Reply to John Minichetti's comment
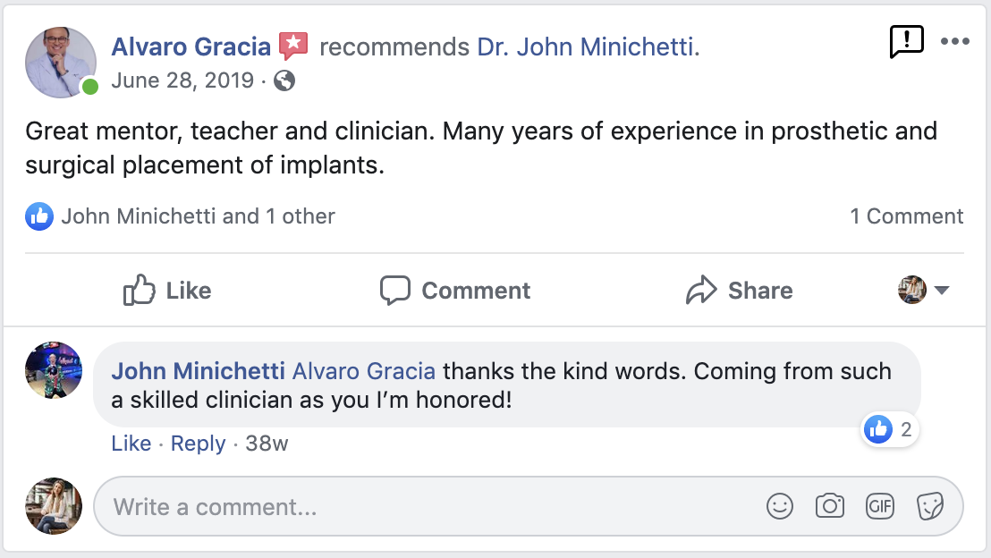Viewport: 991px width, 558px height. pyautogui.click(x=198, y=444)
